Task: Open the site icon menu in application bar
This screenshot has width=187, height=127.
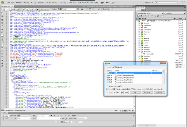Action: coord(113,3)
